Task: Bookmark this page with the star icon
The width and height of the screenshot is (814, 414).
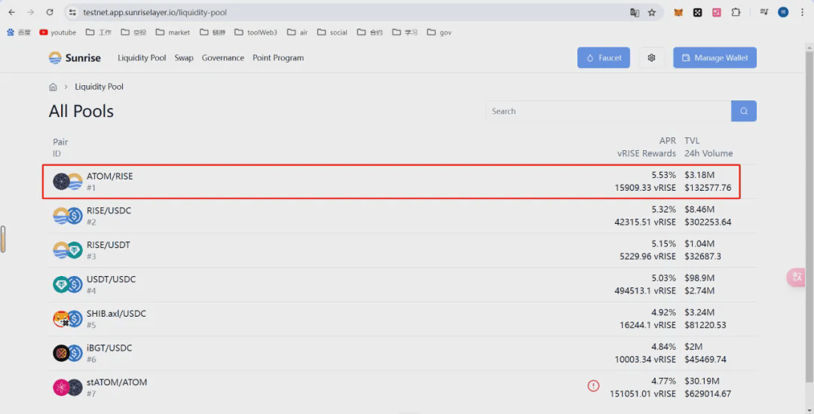Action: [x=652, y=13]
